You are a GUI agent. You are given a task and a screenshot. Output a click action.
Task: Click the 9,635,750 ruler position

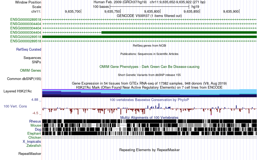[112, 11]
